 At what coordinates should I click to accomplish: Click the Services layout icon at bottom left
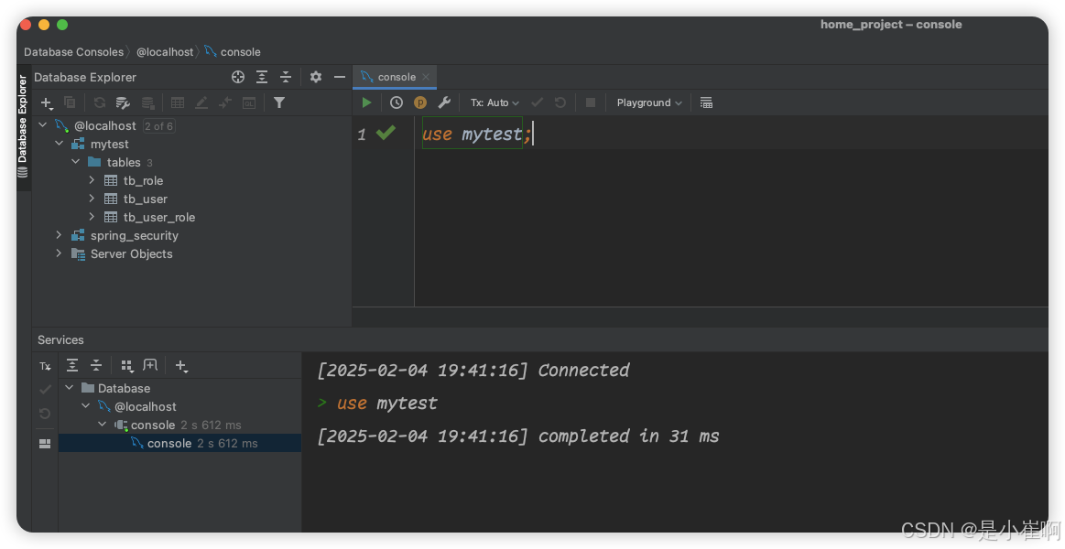click(45, 443)
